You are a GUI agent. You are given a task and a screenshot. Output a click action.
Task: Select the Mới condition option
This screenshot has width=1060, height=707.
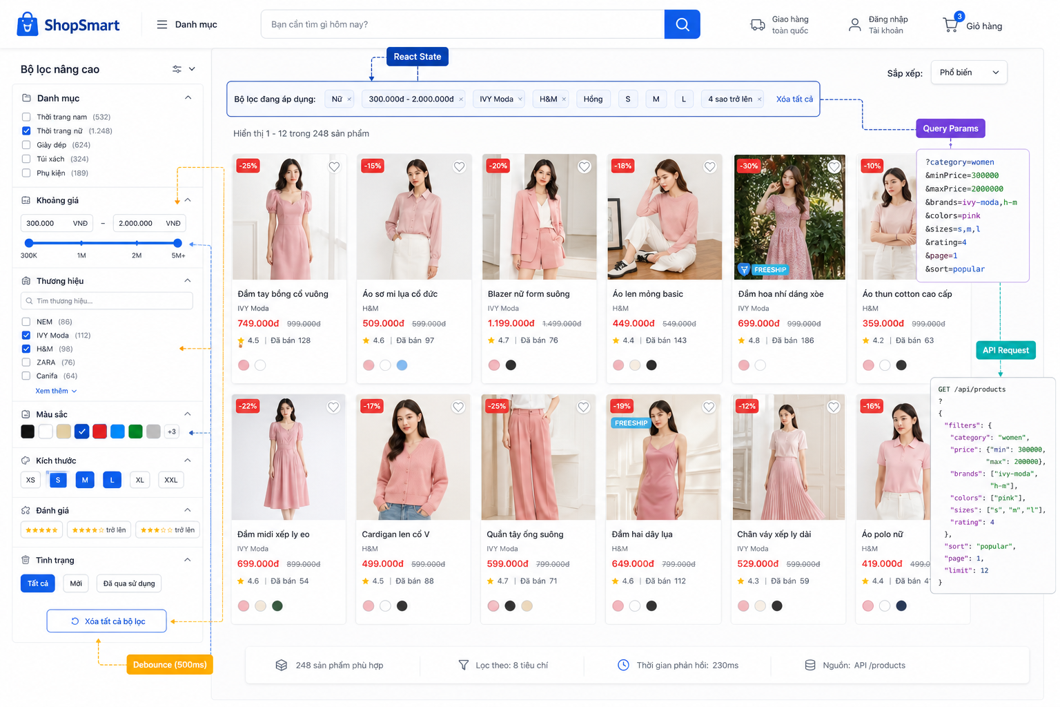76,583
